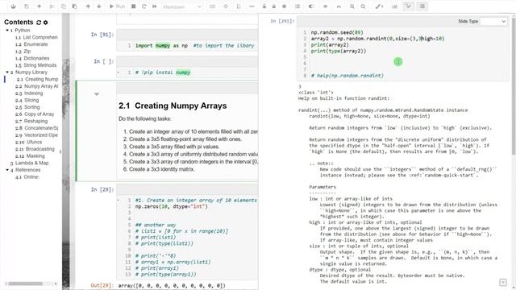The width and height of the screenshot is (516, 290).
Task: Go to 2.10 Ufuncs section
Action: point(29,142)
